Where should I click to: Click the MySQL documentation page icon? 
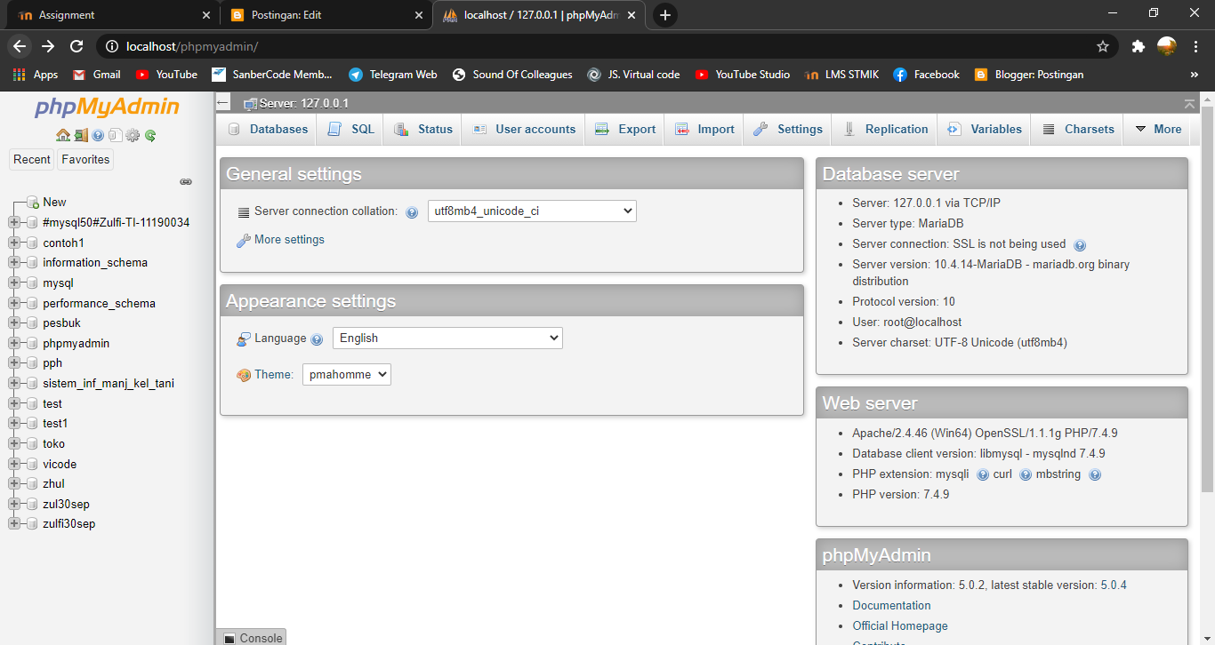(115, 135)
